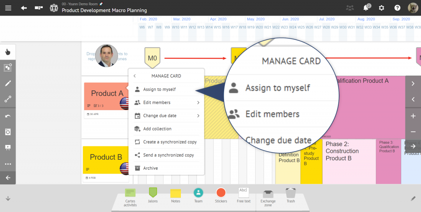Pick Jalons milestone from the tray

click(x=153, y=195)
